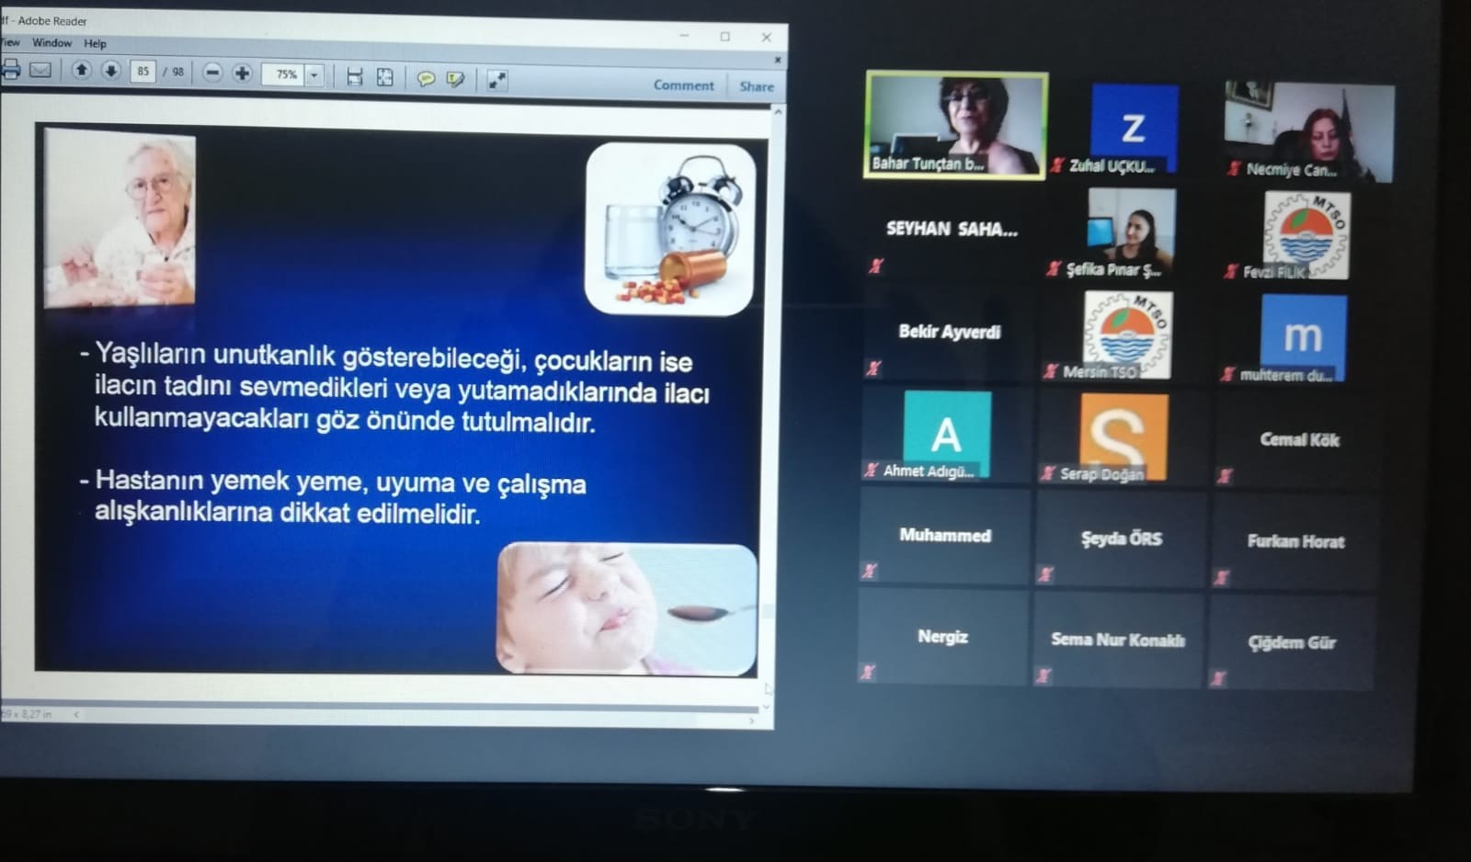This screenshot has height=862, width=1471.
Task: Click the horizontal scrollbar below the slide
Action: coord(386,710)
